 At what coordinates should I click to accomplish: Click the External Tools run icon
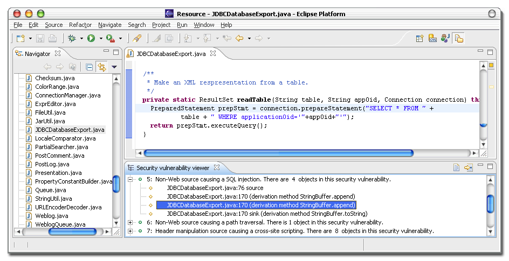point(110,38)
